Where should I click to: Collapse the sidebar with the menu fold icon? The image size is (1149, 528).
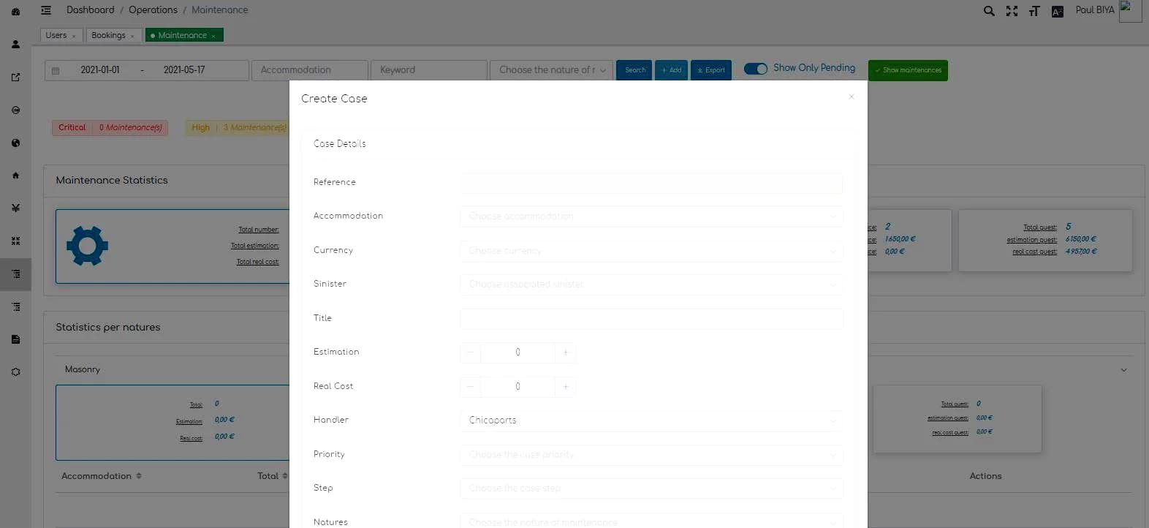click(46, 10)
